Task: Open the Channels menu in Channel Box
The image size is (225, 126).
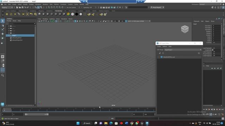Action: 196,21
